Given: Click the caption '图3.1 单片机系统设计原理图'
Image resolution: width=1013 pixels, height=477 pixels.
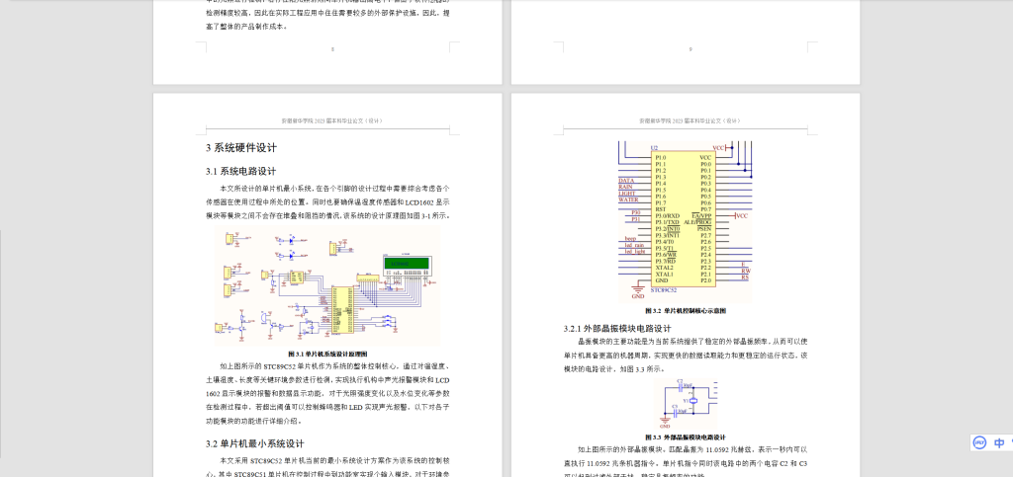Looking at the screenshot, I should (327, 354).
